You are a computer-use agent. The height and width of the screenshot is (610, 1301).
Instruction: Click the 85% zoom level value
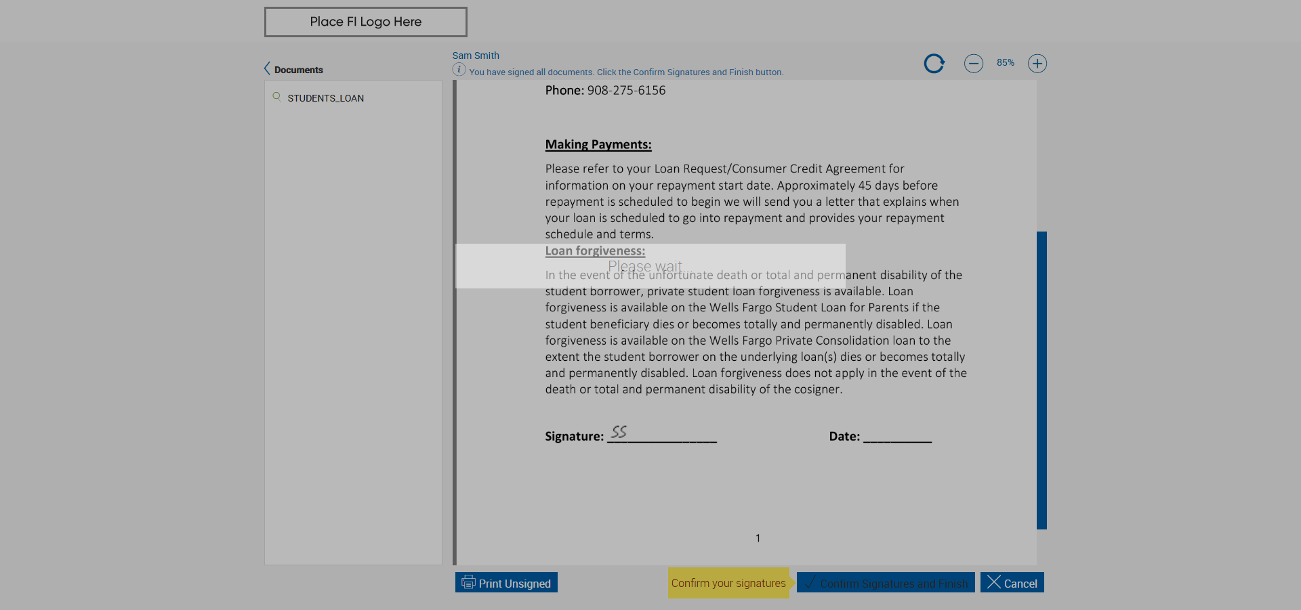click(1006, 63)
